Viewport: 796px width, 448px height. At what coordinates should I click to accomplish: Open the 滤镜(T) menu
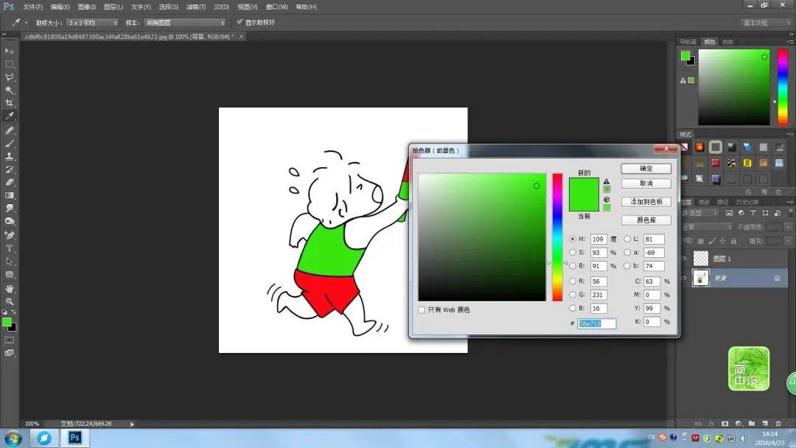[196, 7]
